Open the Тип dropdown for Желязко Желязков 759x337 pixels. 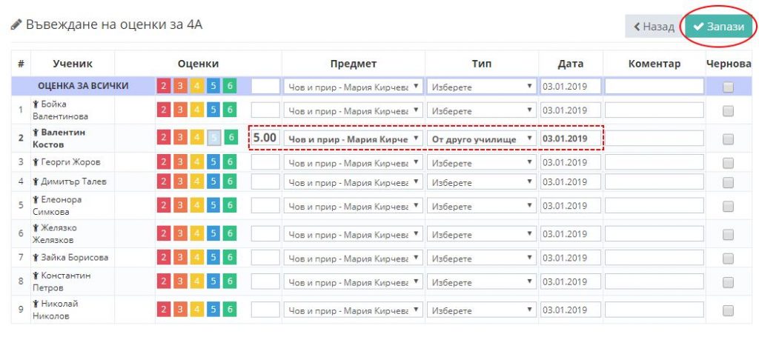pos(482,235)
